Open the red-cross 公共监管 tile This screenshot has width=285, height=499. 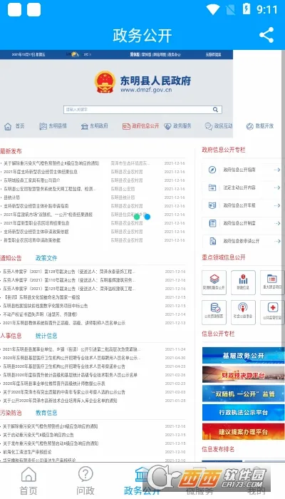[x=272, y=312]
